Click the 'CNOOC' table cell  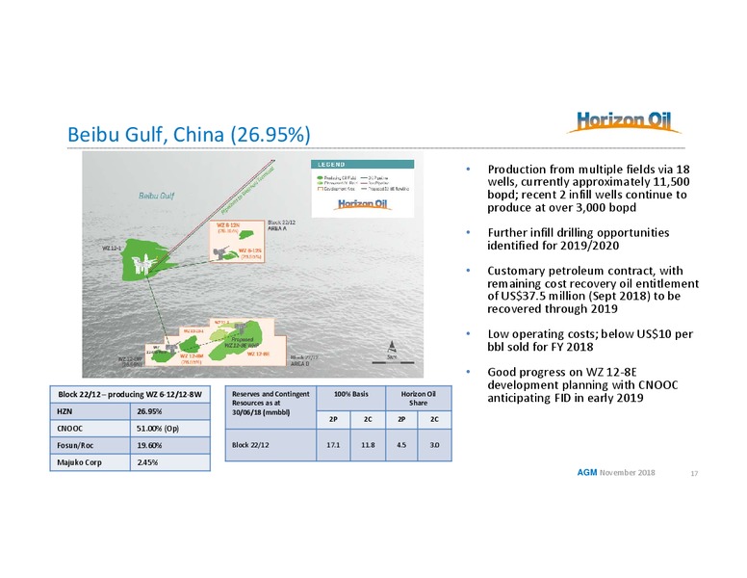pos(90,429)
